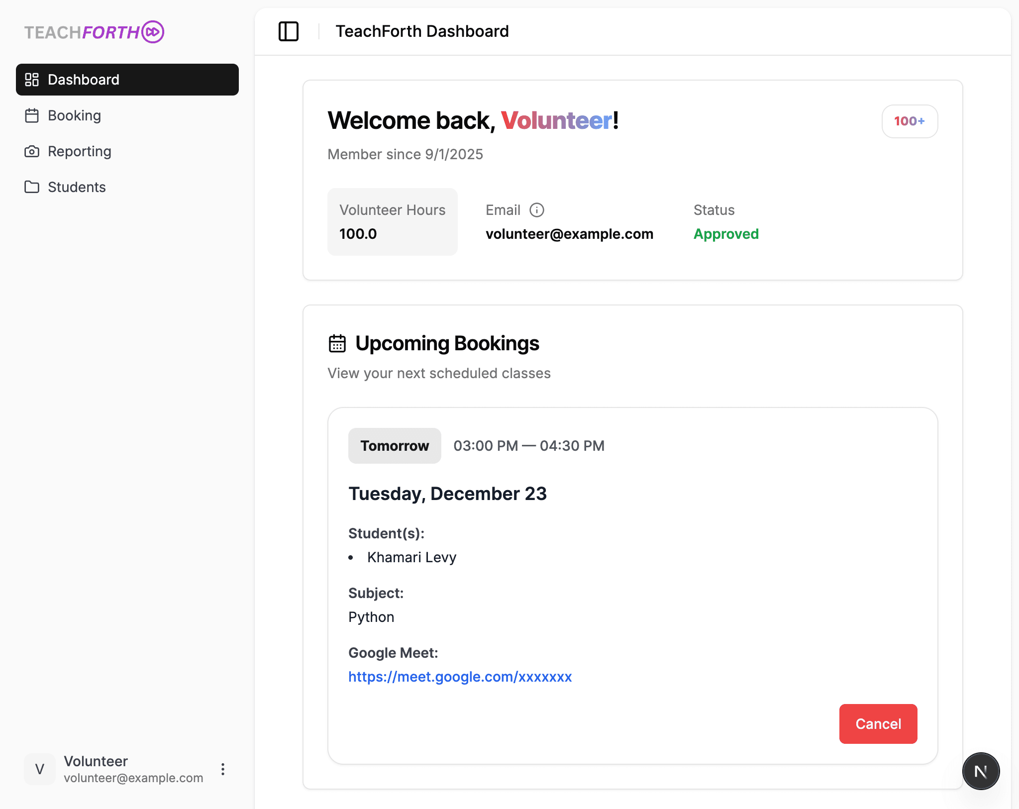Click the 100+ badge
The height and width of the screenshot is (809, 1019).
pyautogui.click(x=910, y=121)
